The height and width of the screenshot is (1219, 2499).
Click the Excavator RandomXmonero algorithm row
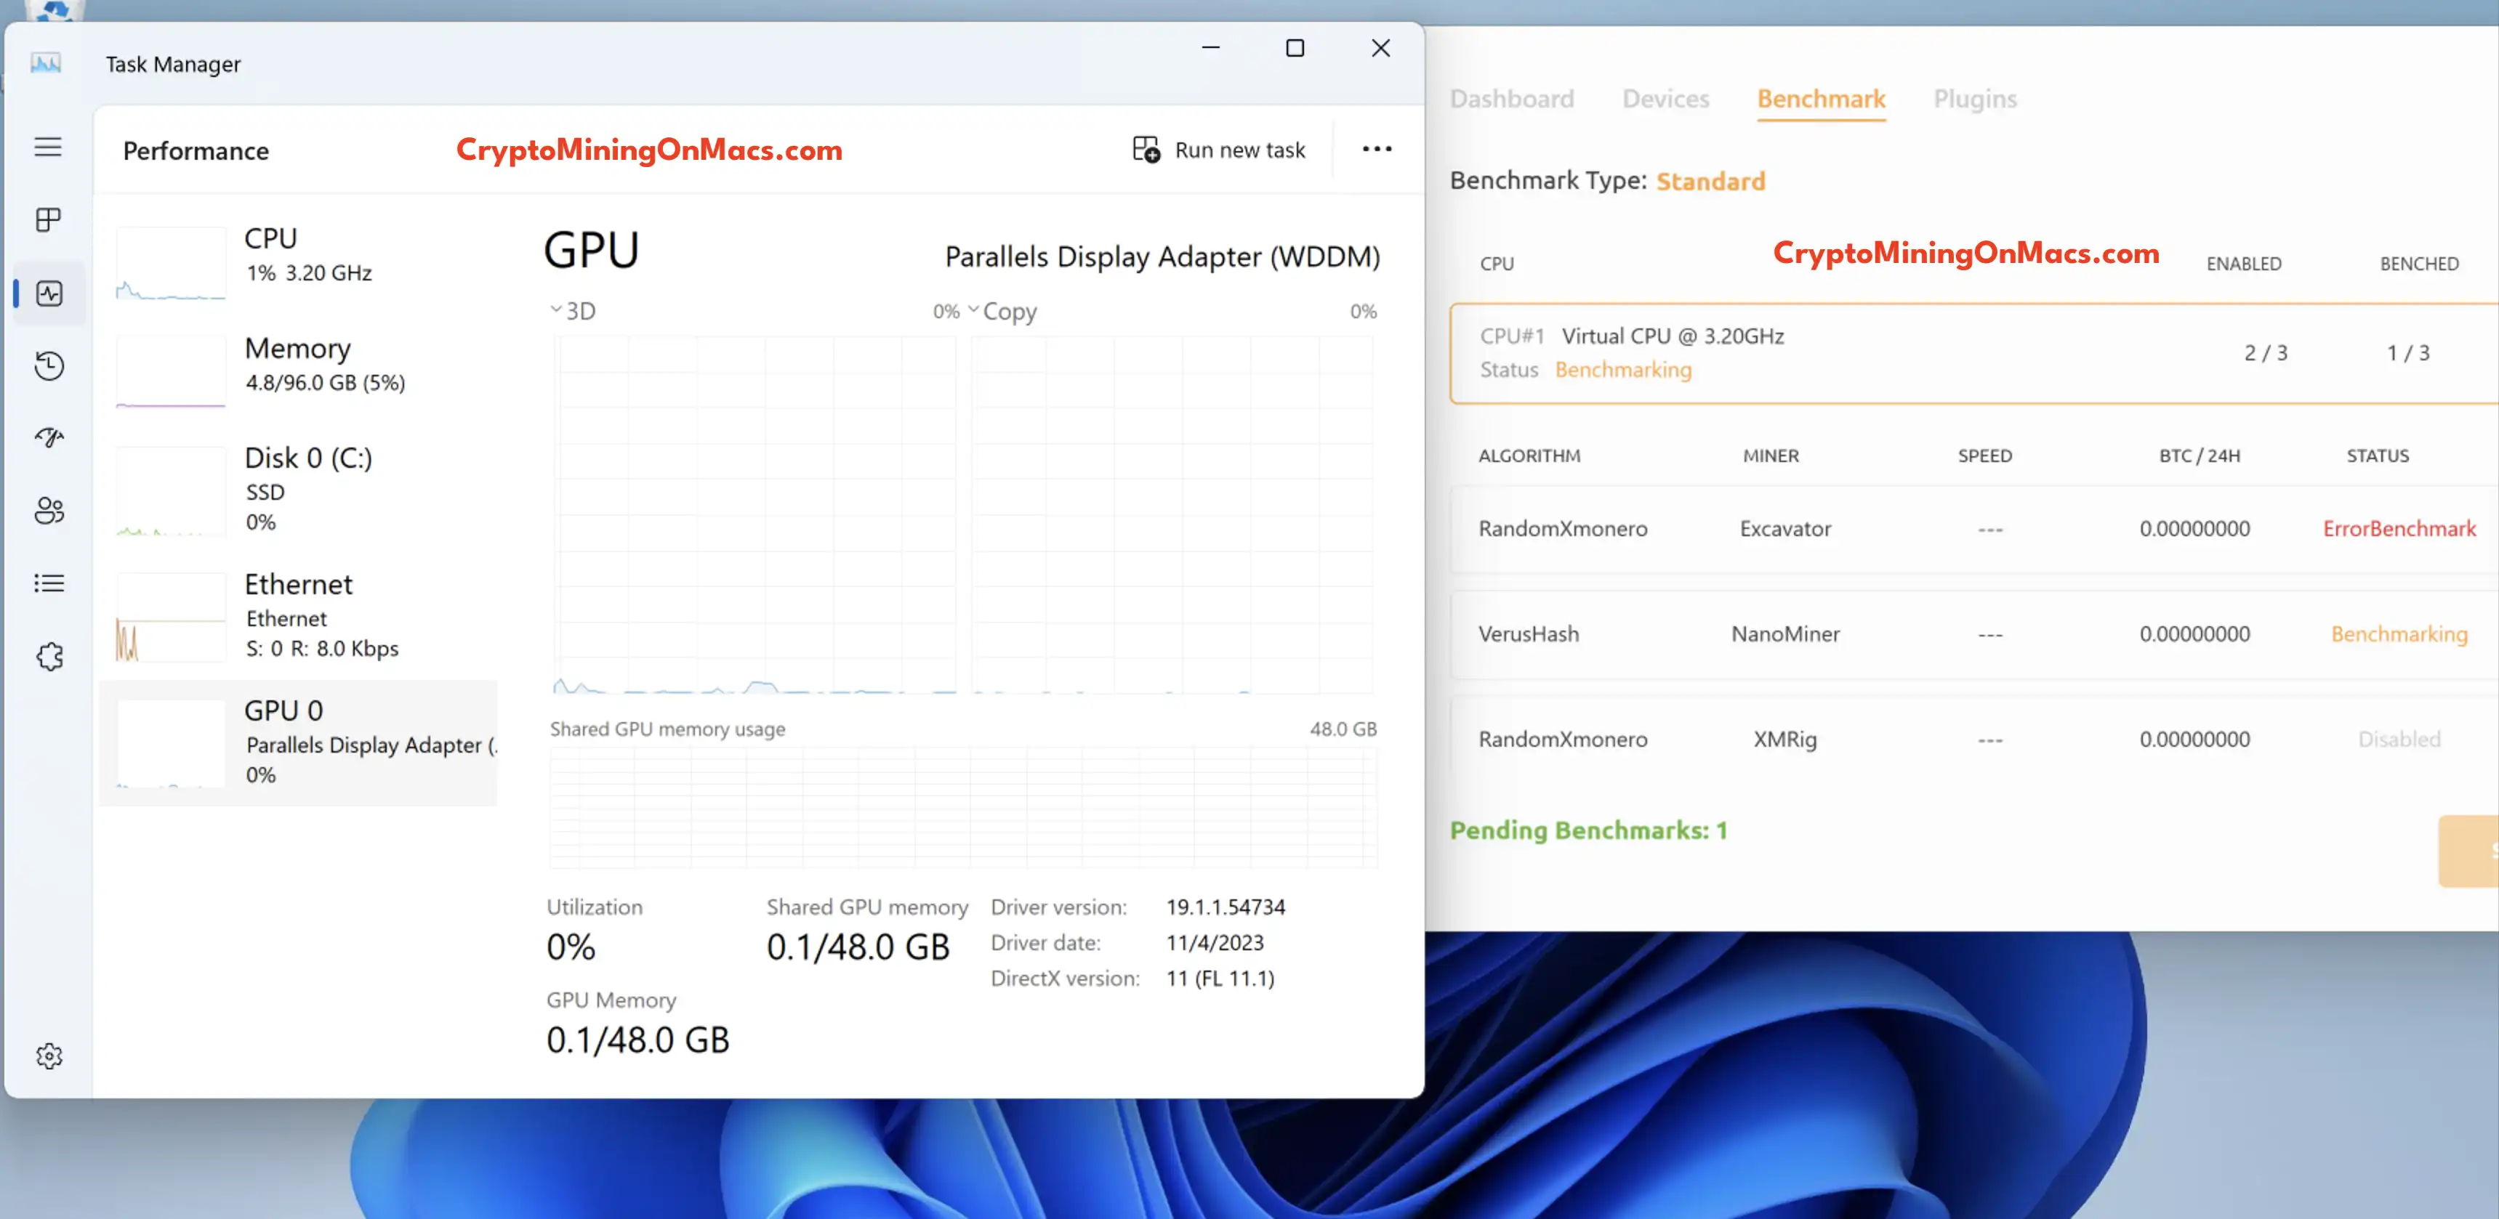(1973, 529)
